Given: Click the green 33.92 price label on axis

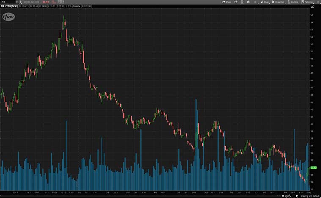Looking at the screenshot, I should [314, 168].
